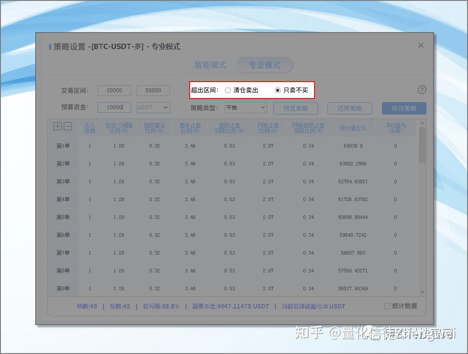This screenshot has width=468, height=354.
Task: Select the 只卖不买 radio option
Action: tap(277, 90)
